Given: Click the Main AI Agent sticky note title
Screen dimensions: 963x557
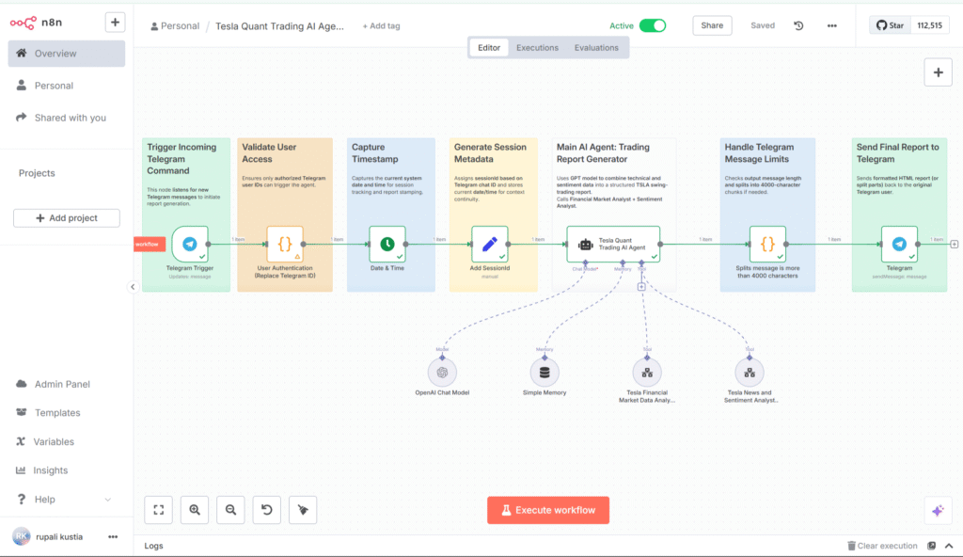Looking at the screenshot, I should click(603, 153).
